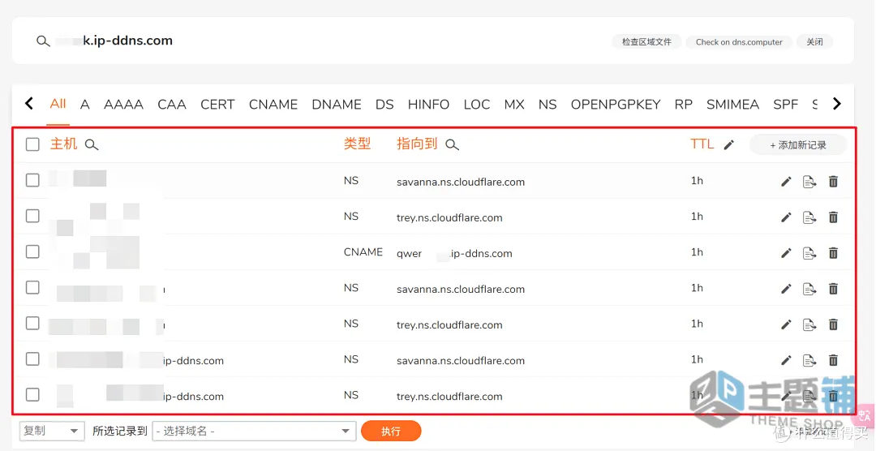Viewport: 876px width, 451px height.
Task: Open host search icon next to 主机
Action: 92,144
